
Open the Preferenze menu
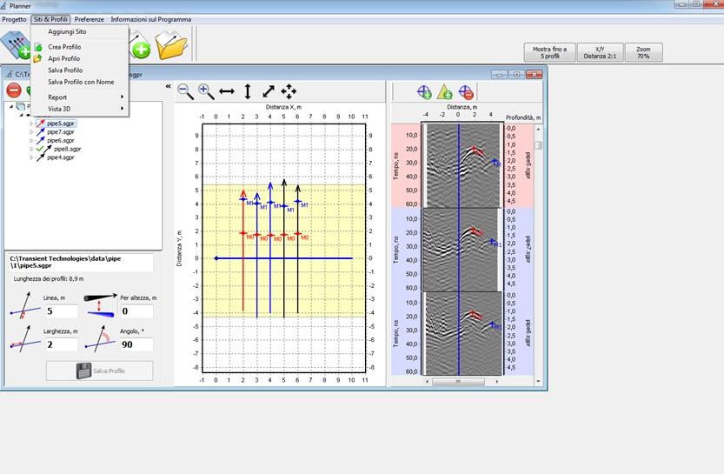[89, 19]
